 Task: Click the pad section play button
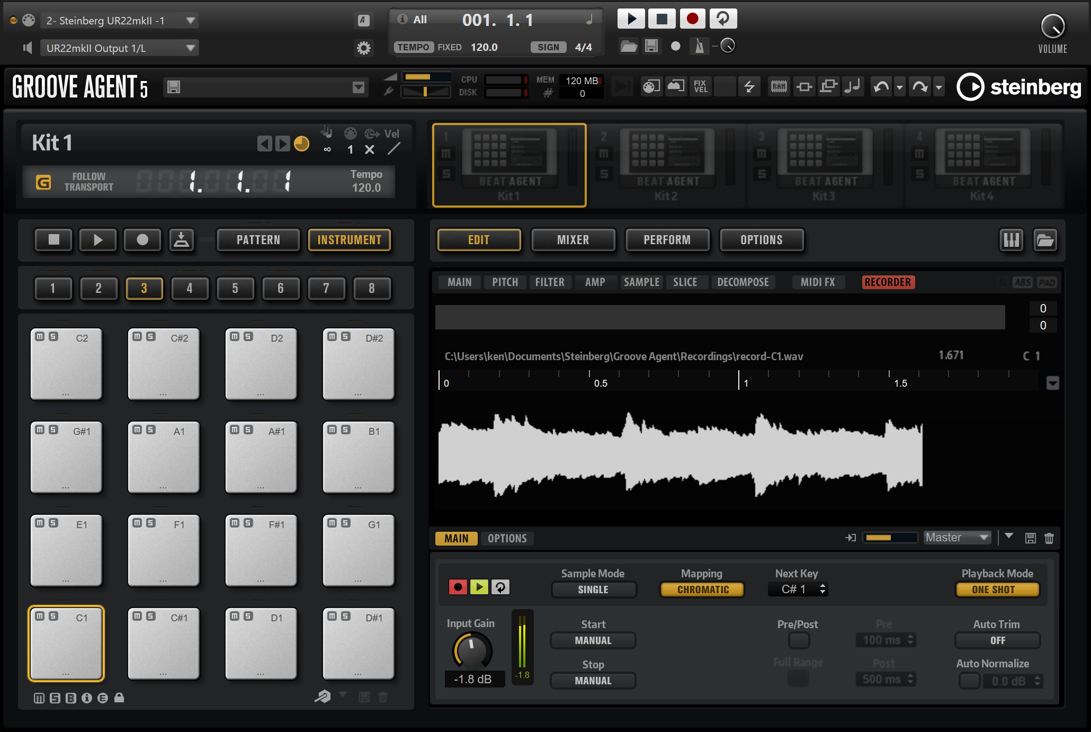pyautogui.click(x=98, y=240)
